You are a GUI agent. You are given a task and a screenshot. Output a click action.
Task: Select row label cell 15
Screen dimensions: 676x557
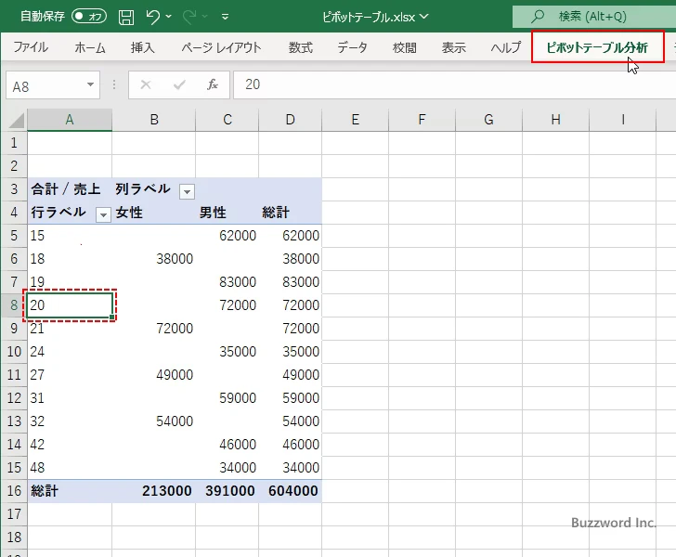[x=70, y=236]
